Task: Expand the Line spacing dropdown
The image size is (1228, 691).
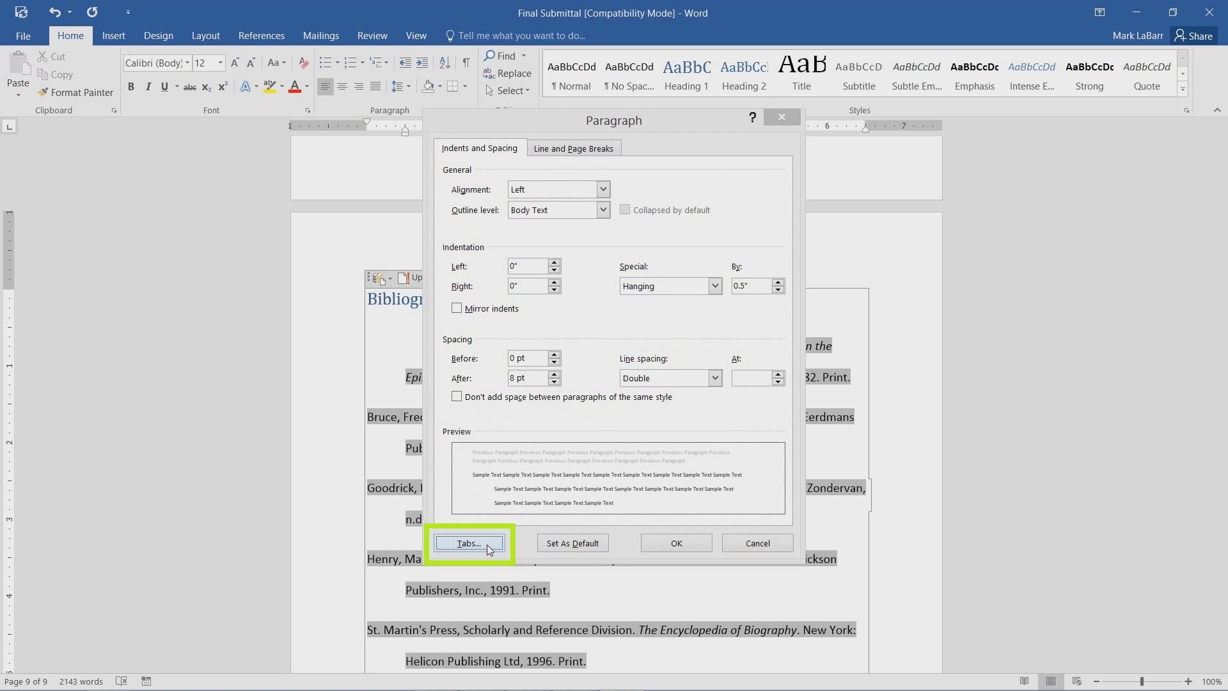Action: point(715,377)
